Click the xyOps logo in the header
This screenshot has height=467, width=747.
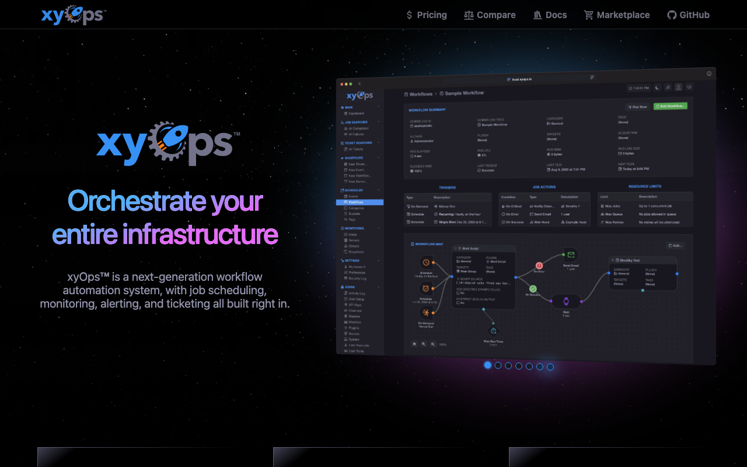(74, 15)
